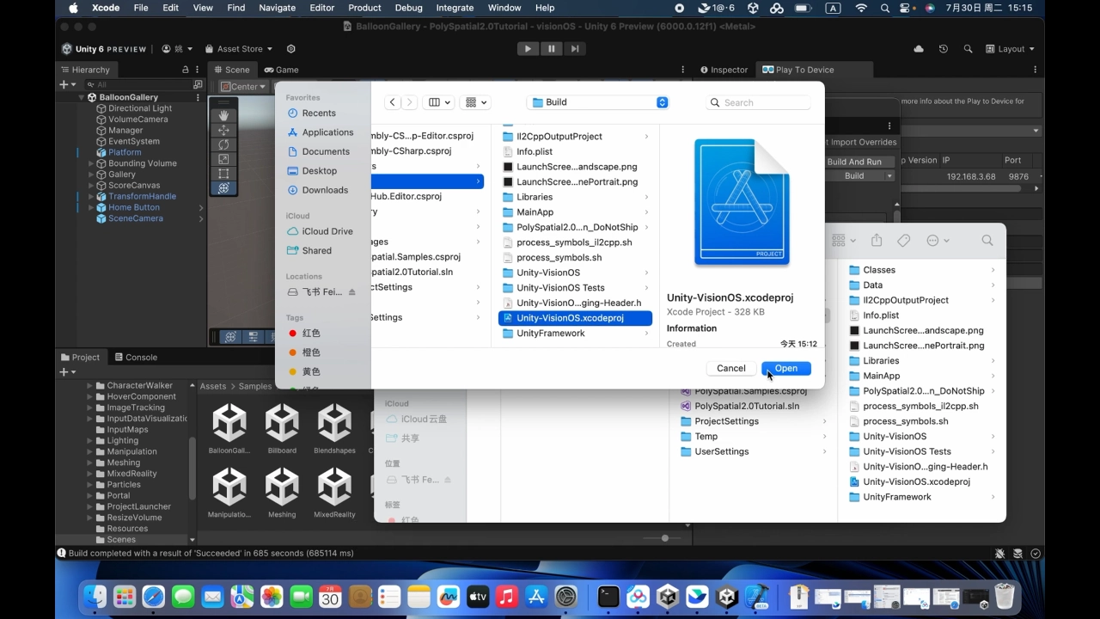1100x619 pixels.
Task: Switch to the Console tab
Action: [x=135, y=357]
